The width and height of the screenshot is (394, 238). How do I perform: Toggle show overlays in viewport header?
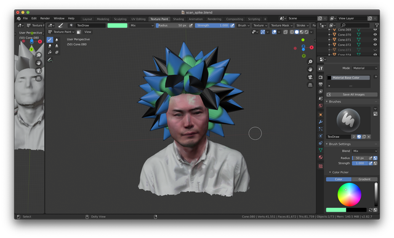(274, 32)
